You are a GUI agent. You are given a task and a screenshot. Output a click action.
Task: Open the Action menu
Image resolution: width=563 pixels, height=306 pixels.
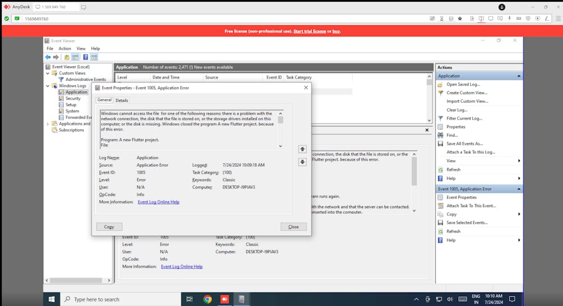(x=65, y=49)
